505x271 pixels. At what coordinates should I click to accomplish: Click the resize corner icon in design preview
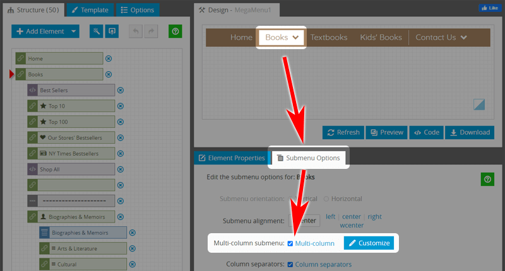click(x=478, y=105)
